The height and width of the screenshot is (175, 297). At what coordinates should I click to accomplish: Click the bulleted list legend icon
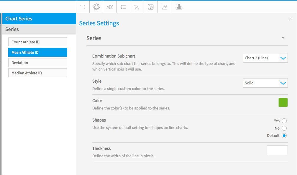pyautogui.click(x=124, y=7)
